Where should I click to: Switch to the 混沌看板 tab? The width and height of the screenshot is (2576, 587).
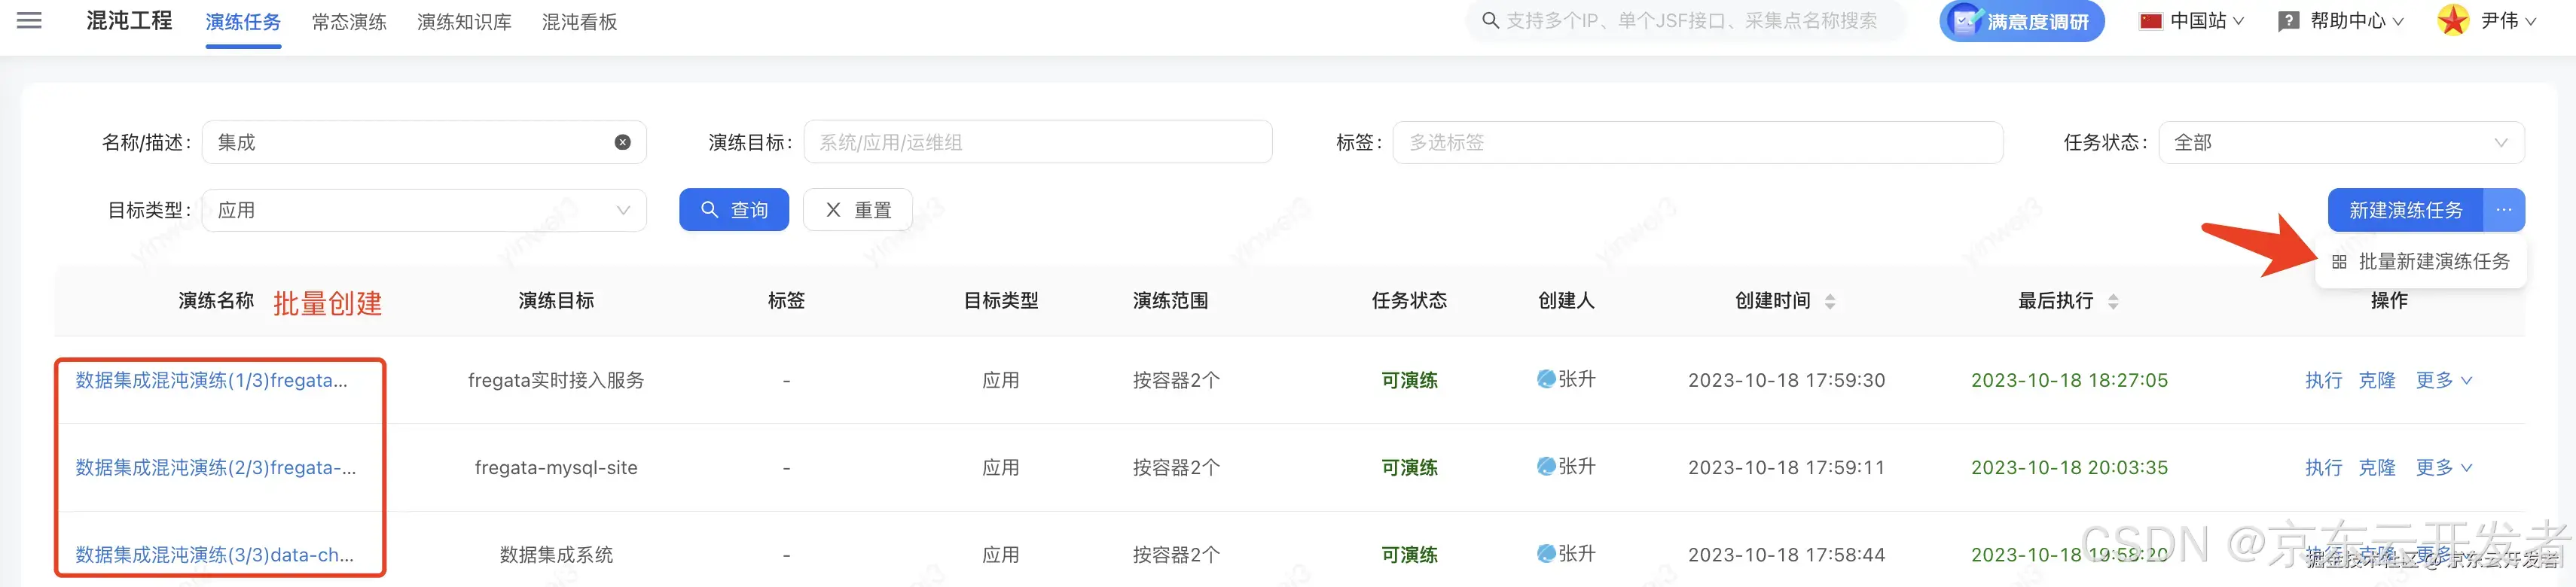click(x=580, y=21)
